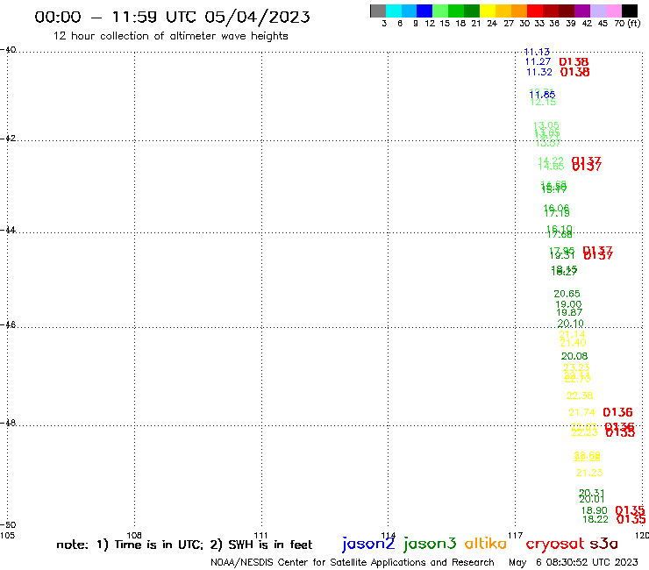
Task: Click the latitude axis label -46
Action: [x=8, y=324]
